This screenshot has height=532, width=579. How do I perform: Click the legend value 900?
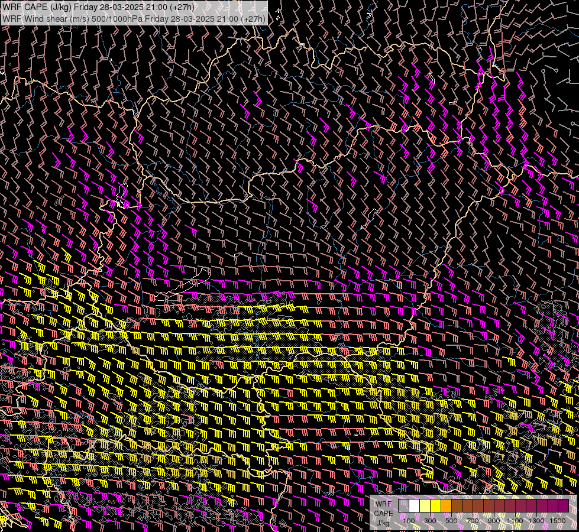click(494, 521)
